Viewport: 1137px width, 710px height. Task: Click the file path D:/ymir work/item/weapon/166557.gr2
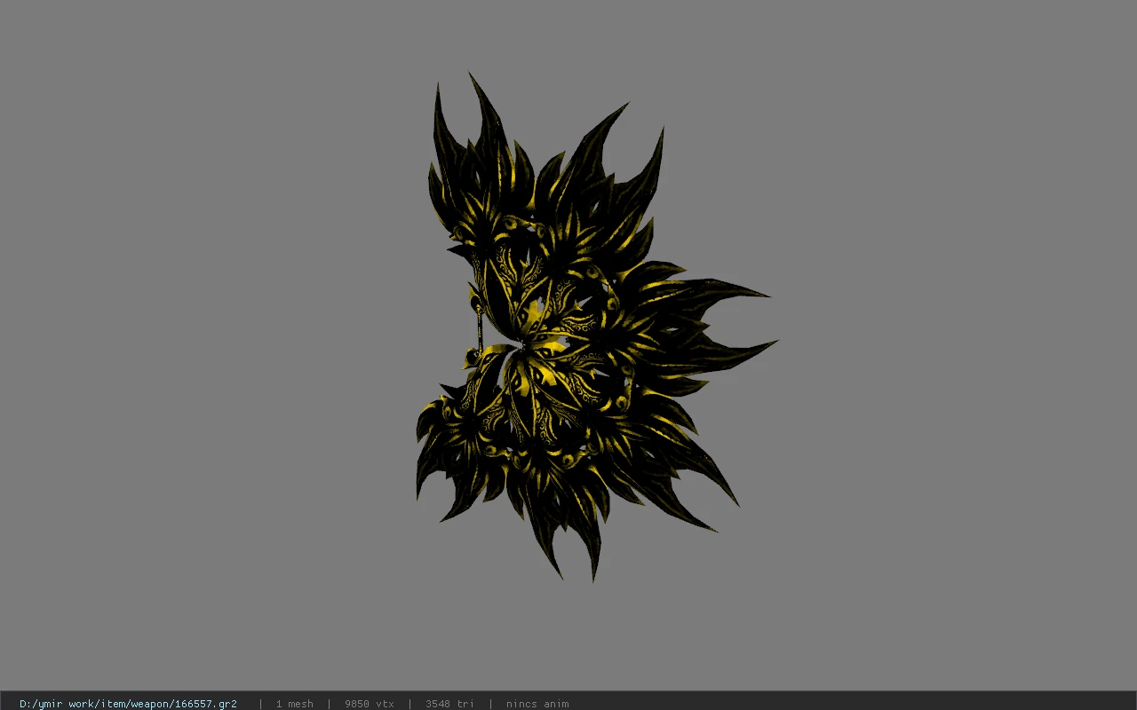(x=128, y=704)
